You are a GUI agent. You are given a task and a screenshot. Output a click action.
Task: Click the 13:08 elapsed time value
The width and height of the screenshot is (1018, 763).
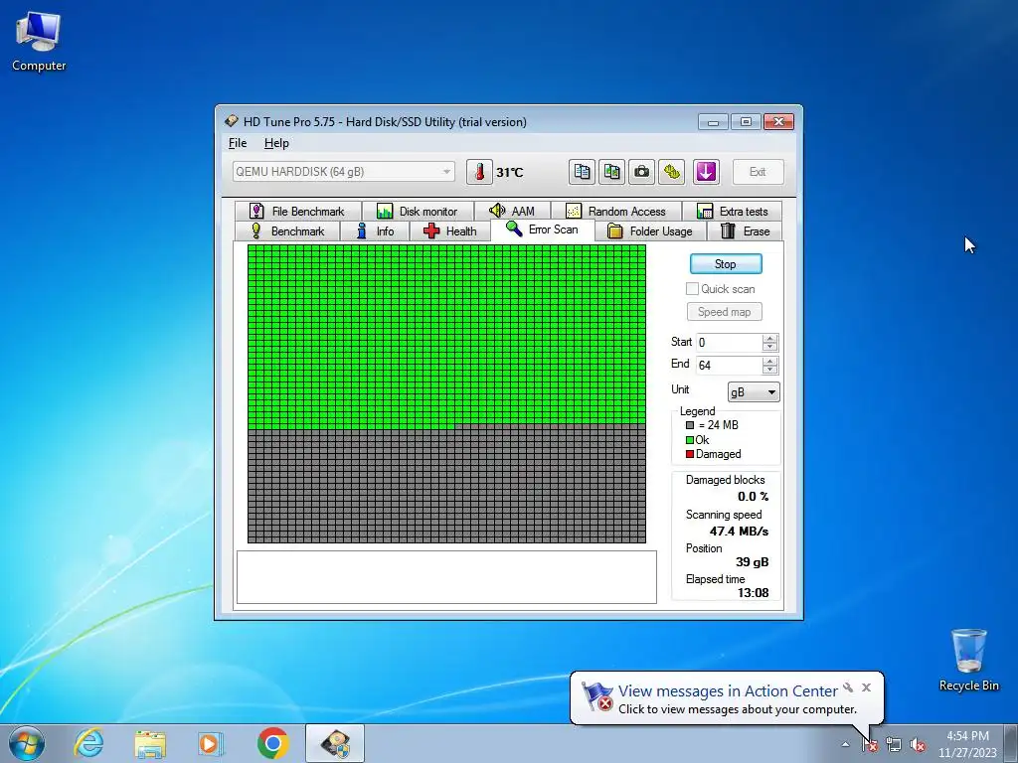point(754,593)
